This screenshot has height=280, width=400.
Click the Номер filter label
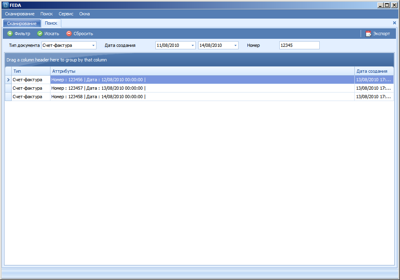click(x=253, y=46)
